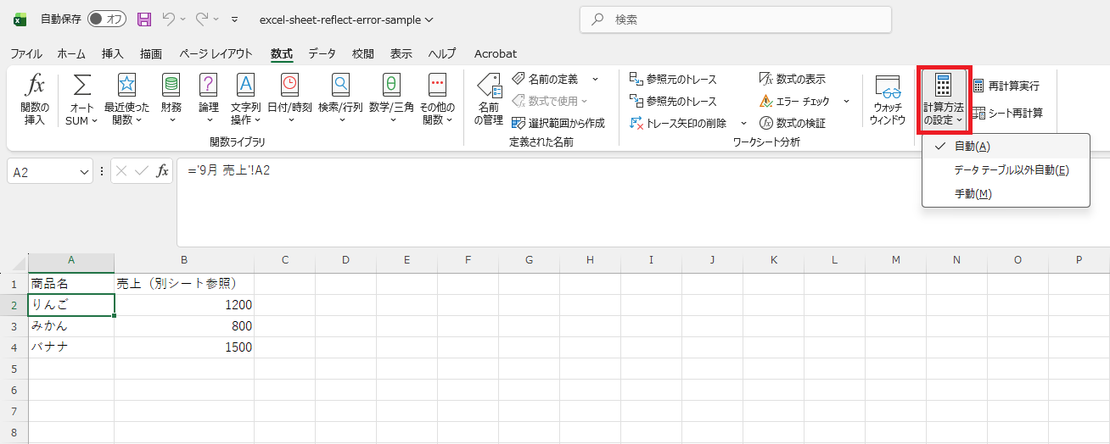Remove trace arrows (トレース矢印の削除)
1110x444 pixels.
pyautogui.click(x=678, y=123)
